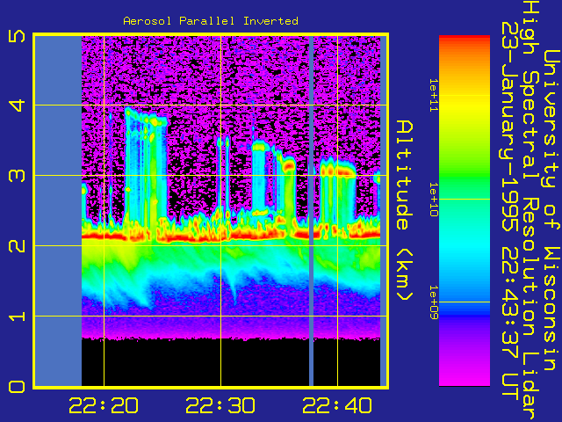
Task: Click the 'High Spectral Resolution Lidar' text
Action: tap(531, 211)
